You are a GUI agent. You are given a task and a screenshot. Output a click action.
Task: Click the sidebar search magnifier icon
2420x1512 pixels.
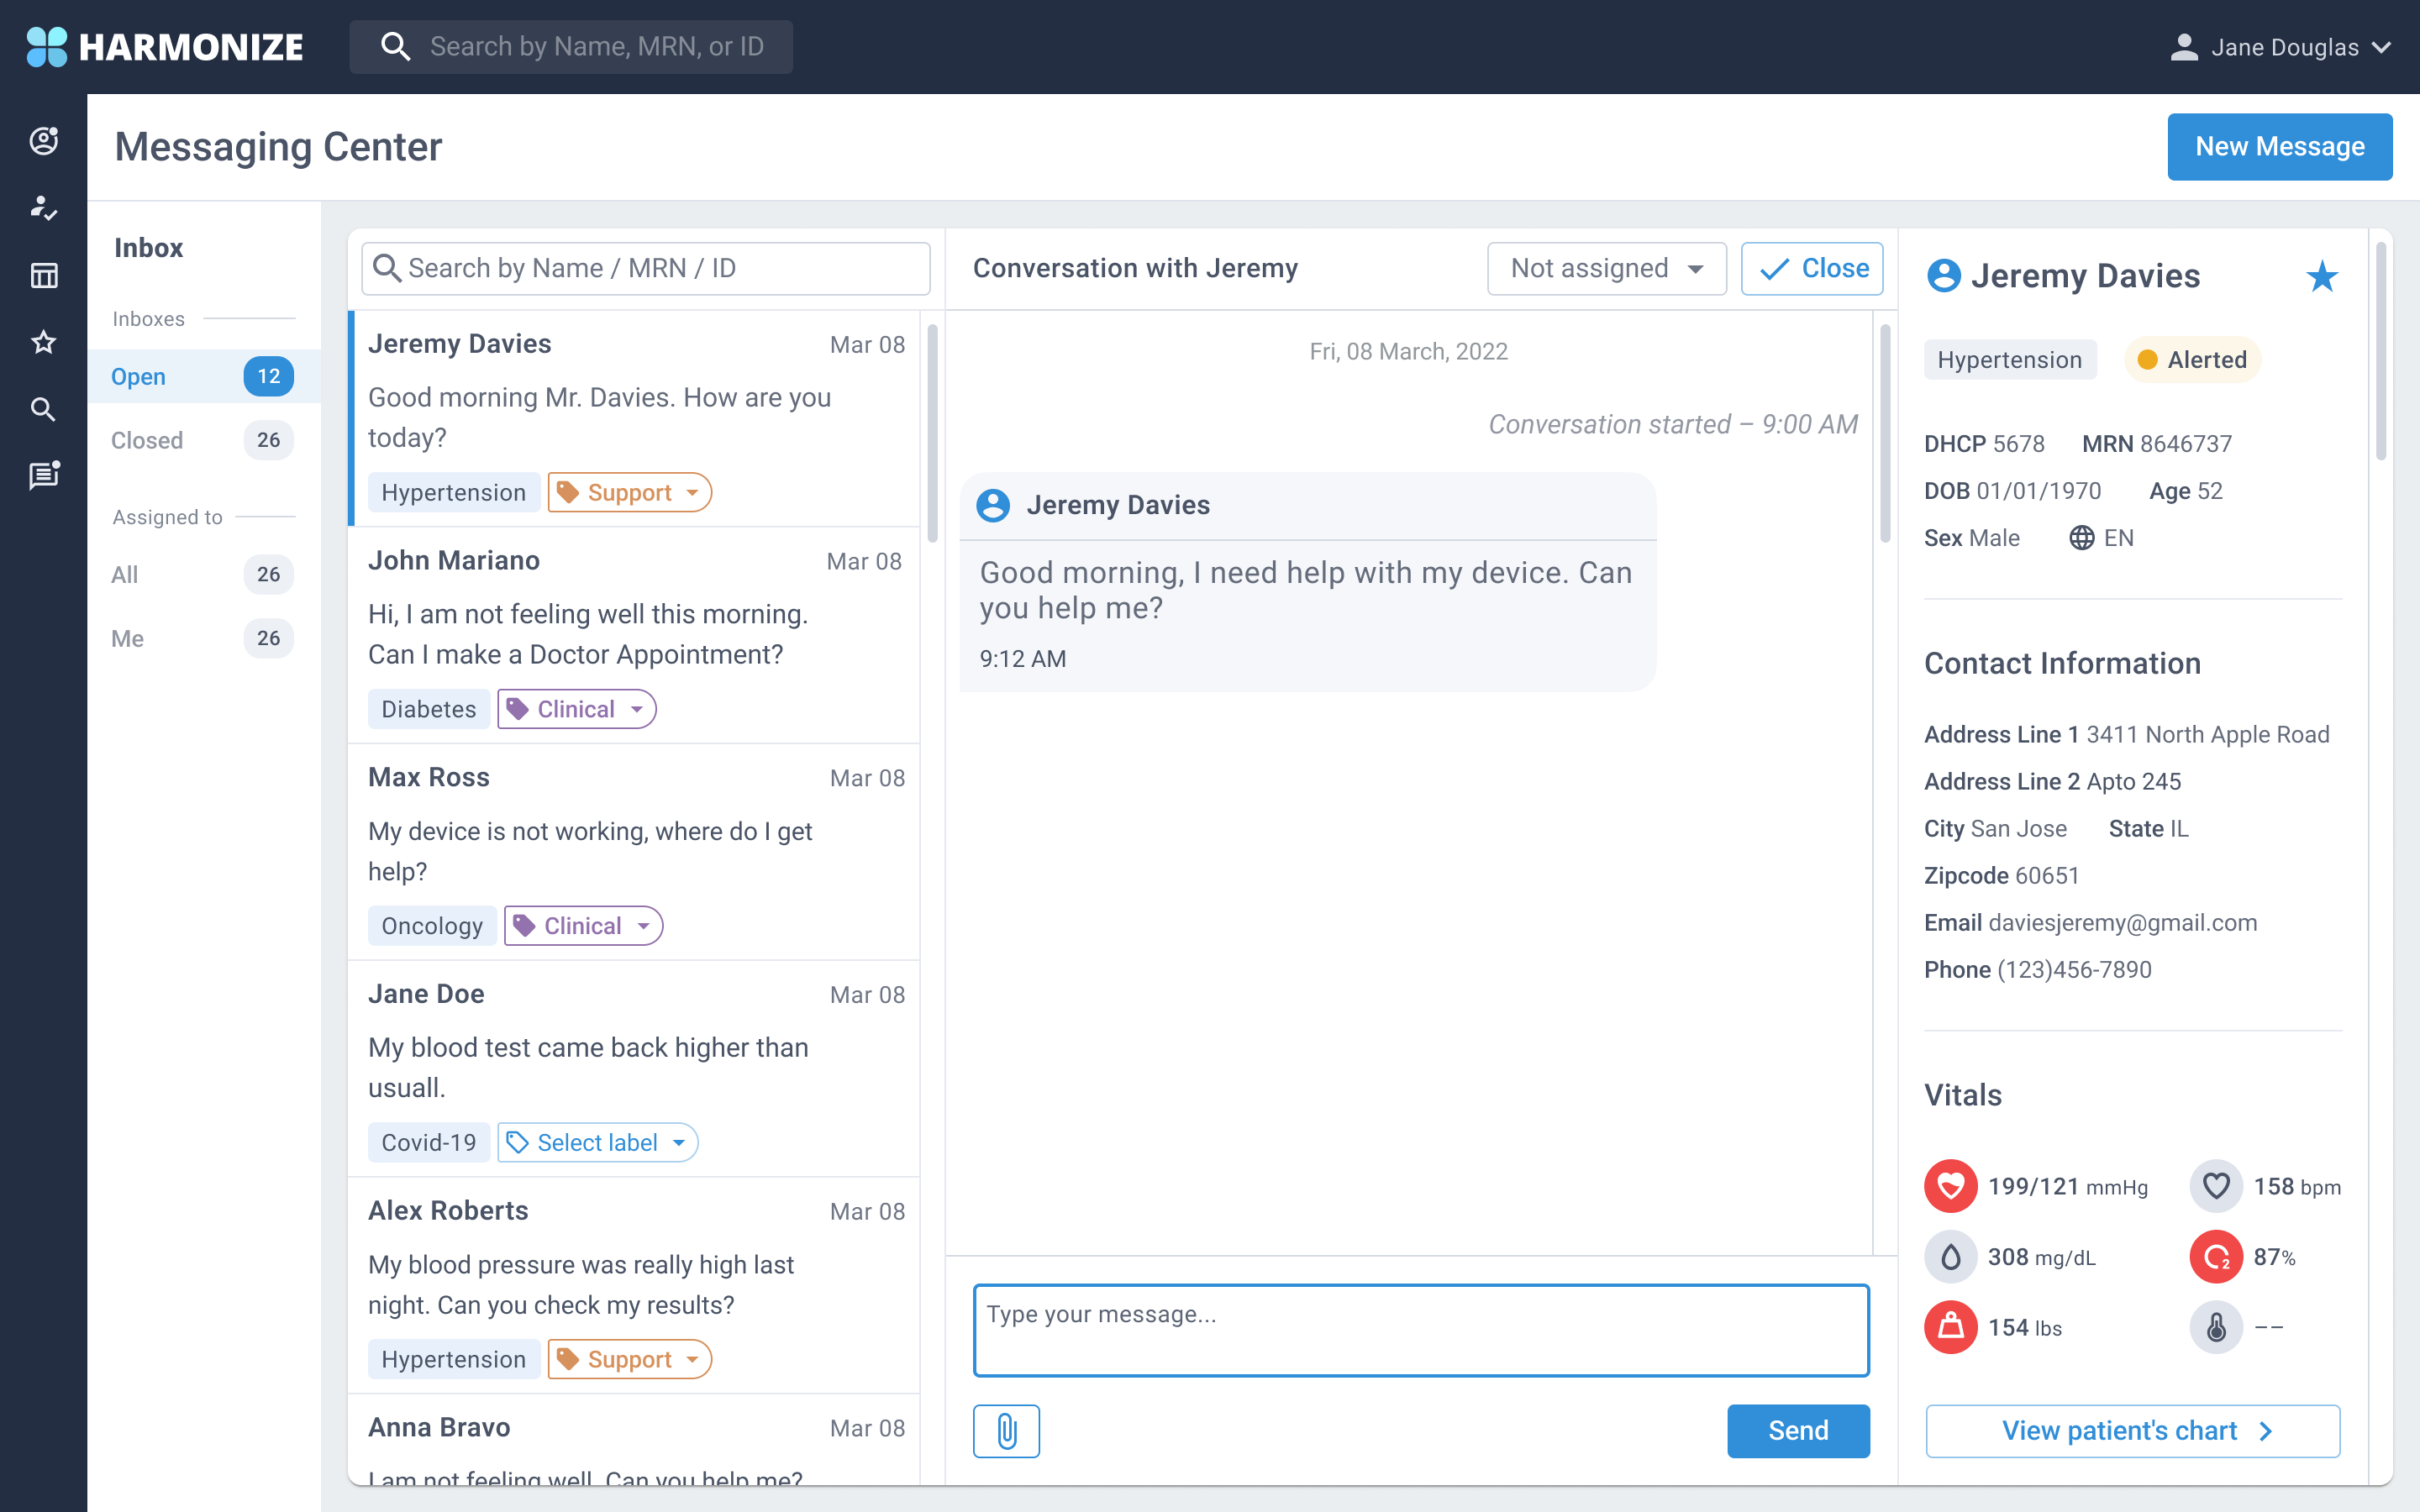(43, 409)
